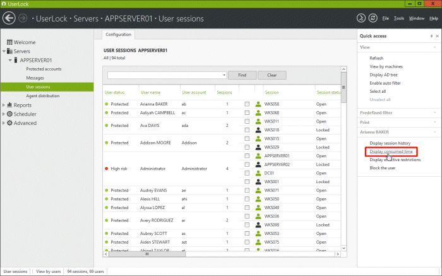Check the box for session WKS071
Screen dimensions: 442x276
point(247,190)
